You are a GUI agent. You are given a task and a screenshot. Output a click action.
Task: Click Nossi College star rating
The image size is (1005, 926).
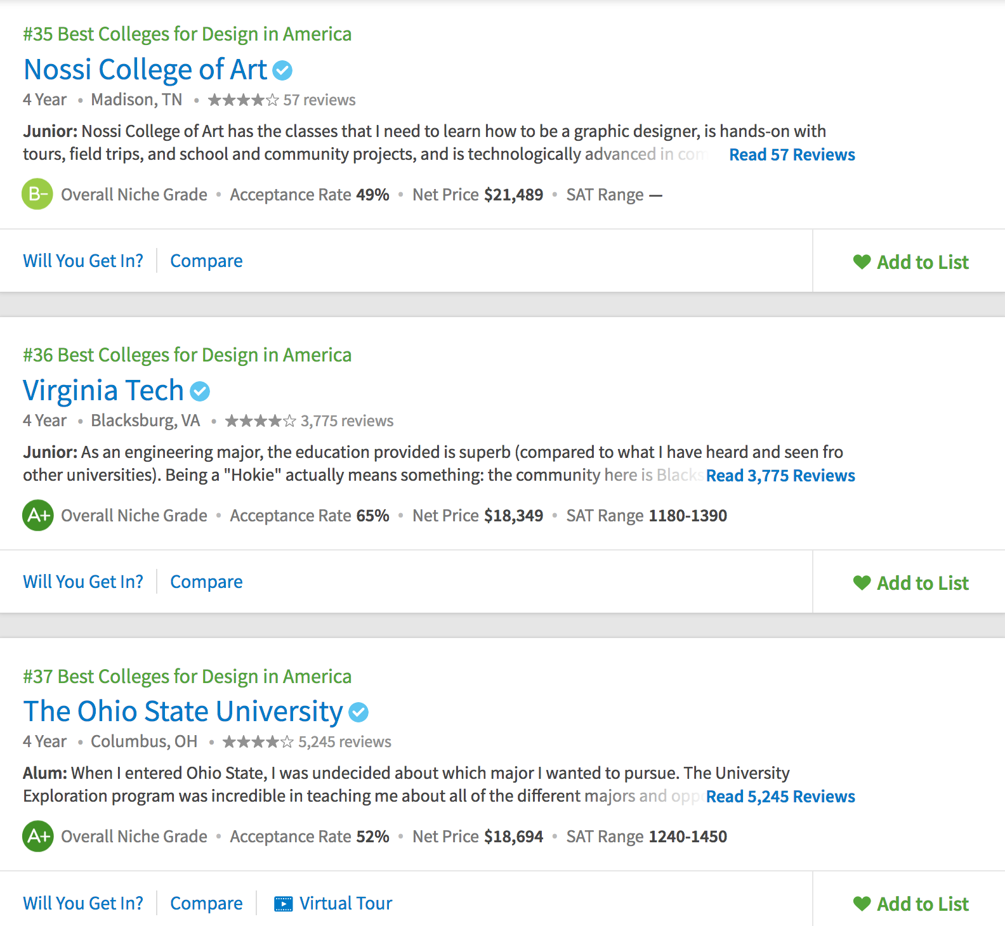pos(244,100)
